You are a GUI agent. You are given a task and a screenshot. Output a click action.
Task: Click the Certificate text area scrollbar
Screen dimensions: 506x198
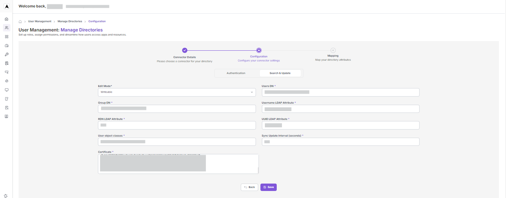[257, 170]
